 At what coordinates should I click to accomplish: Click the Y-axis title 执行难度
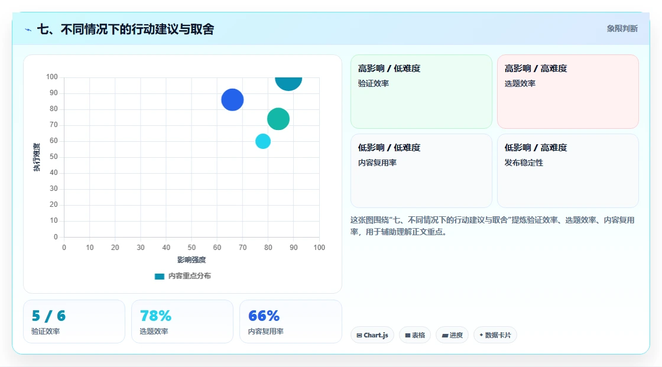click(37, 157)
